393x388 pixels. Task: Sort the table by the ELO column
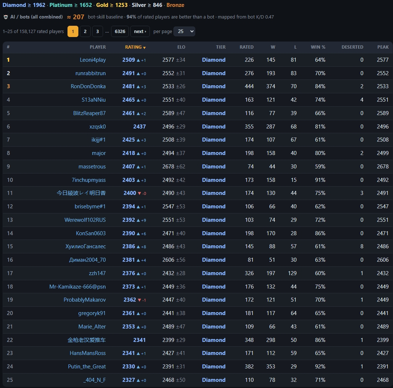[181, 47]
